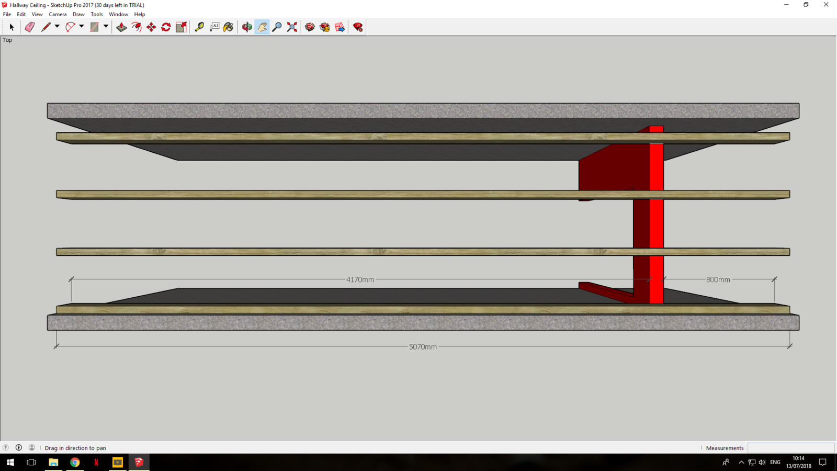Click the 5070mm dimension label

pyautogui.click(x=423, y=347)
